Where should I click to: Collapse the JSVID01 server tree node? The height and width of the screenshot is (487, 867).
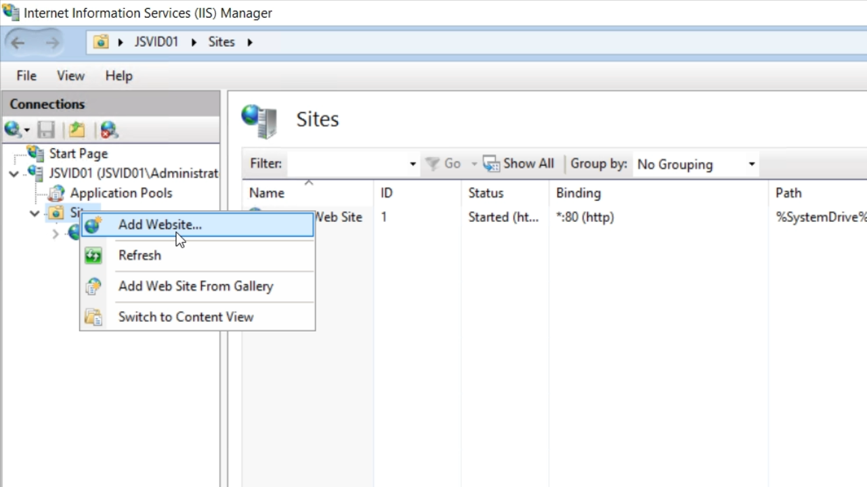pyautogui.click(x=14, y=174)
